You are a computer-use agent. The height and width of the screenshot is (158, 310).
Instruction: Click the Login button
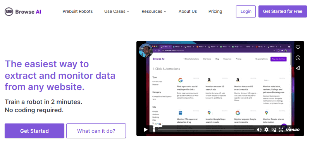click(246, 12)
